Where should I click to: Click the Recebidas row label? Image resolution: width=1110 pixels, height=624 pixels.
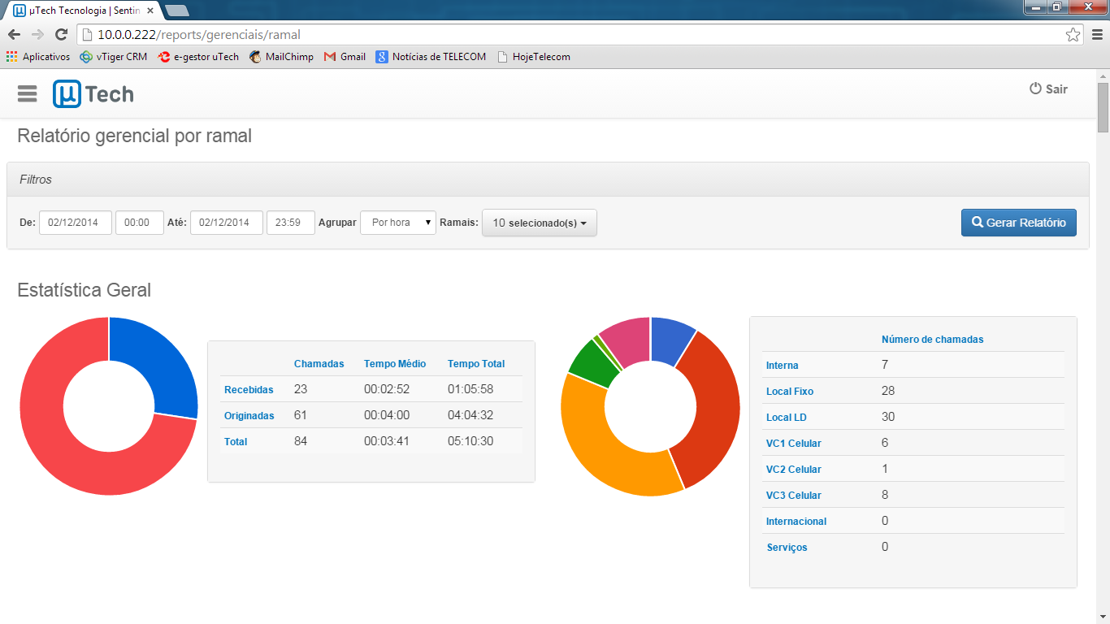(x=249, y=390)
